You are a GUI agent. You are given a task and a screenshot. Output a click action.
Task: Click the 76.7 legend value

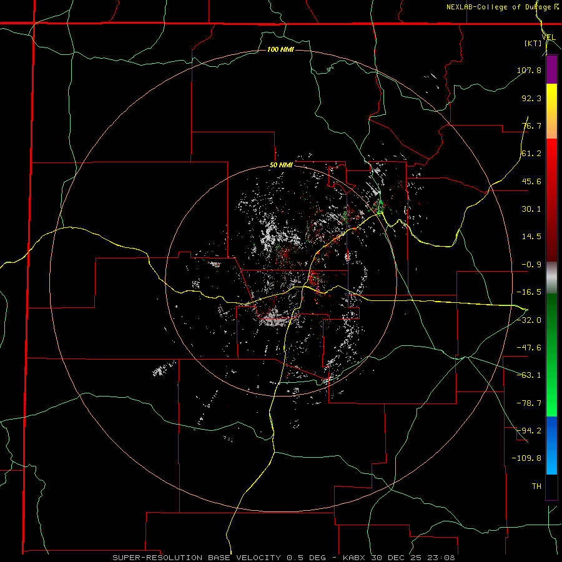pyautogui.click(x=531, y=126)
